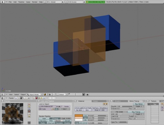Select the Editing context icon
Screen dimensions: 164x125
pyautogui.click(x=26, y=98)
